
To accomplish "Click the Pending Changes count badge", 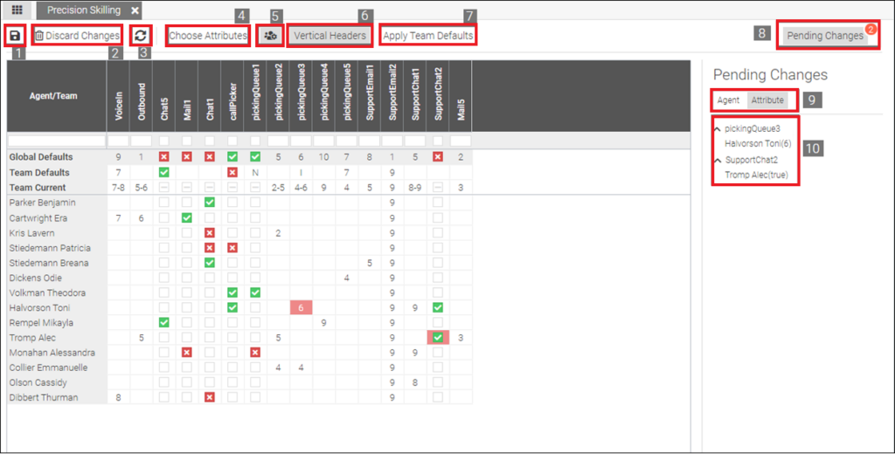I will point(871,29).
